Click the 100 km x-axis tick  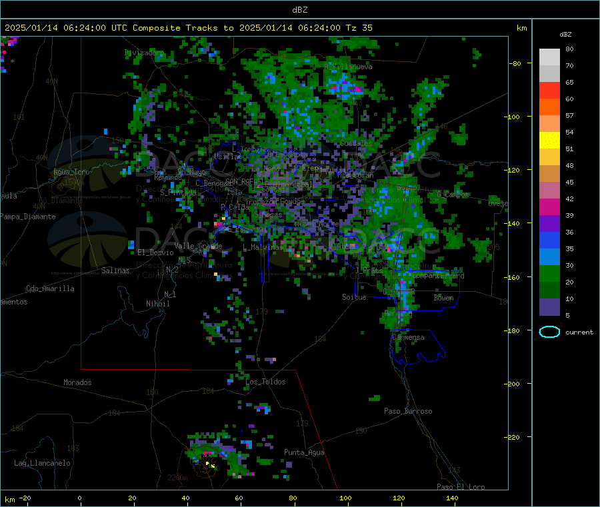pyautogui.click(x=345, y=498)
